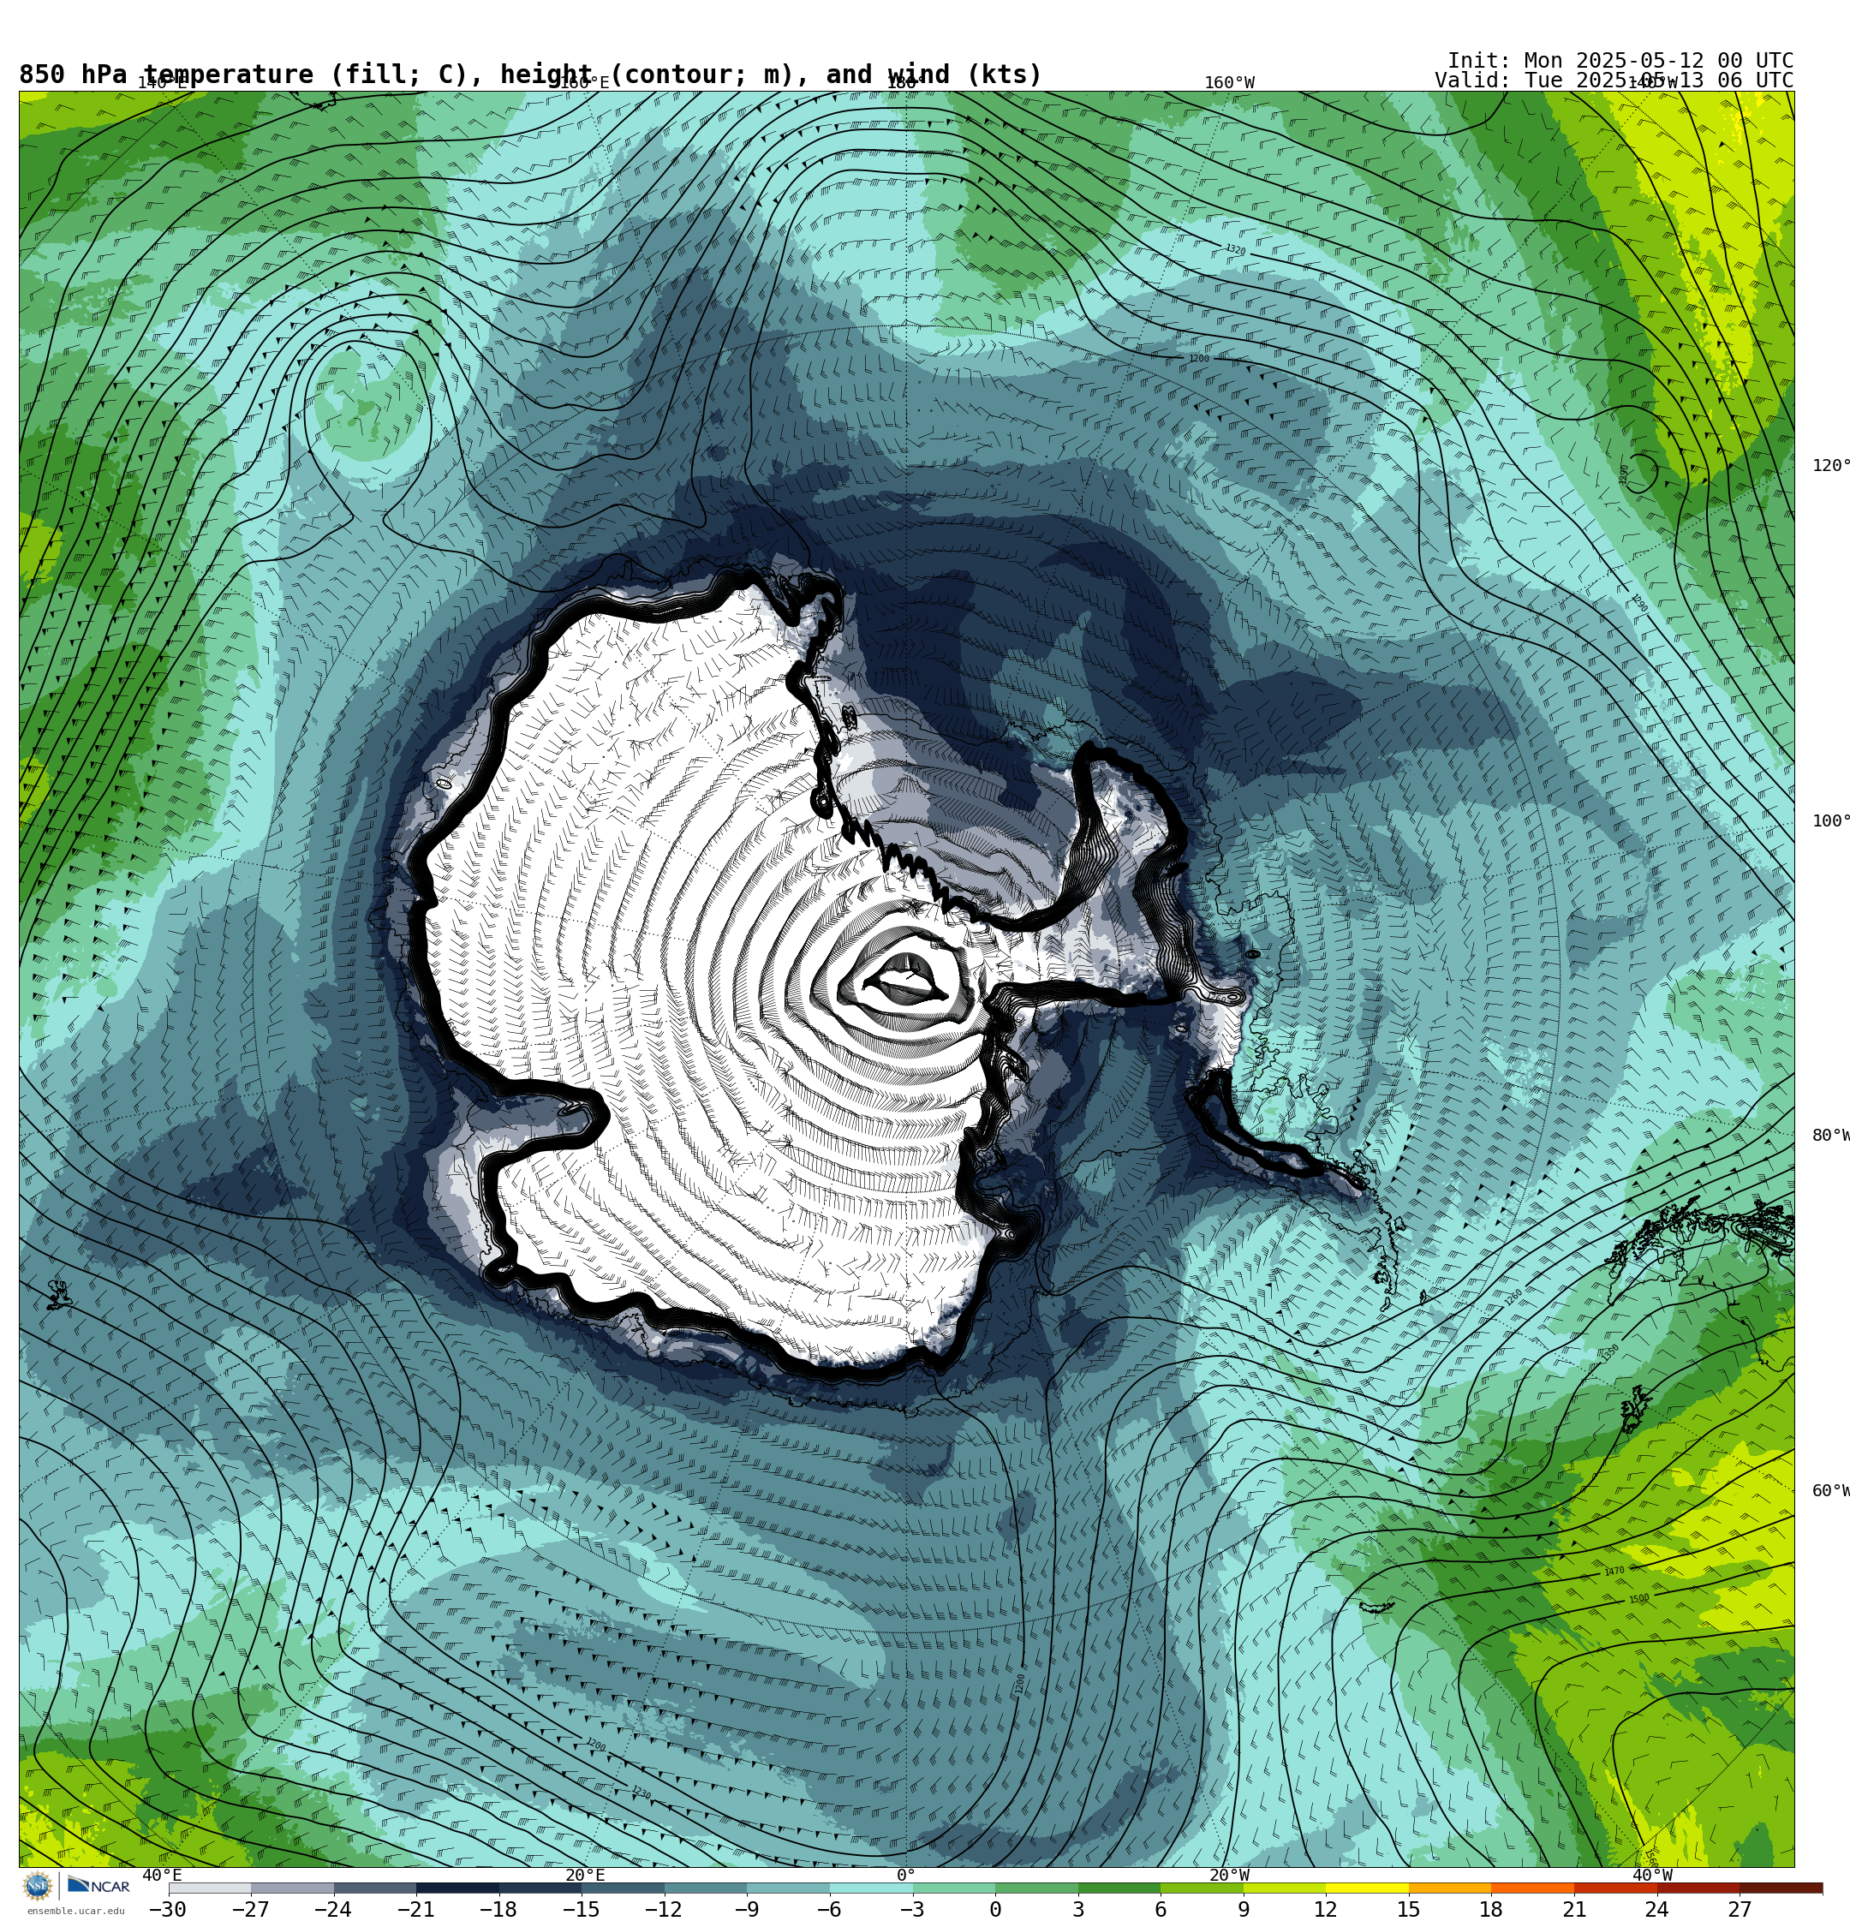
Task: Click the 40°E longitude label at bottom
Action: [163, 1875]
